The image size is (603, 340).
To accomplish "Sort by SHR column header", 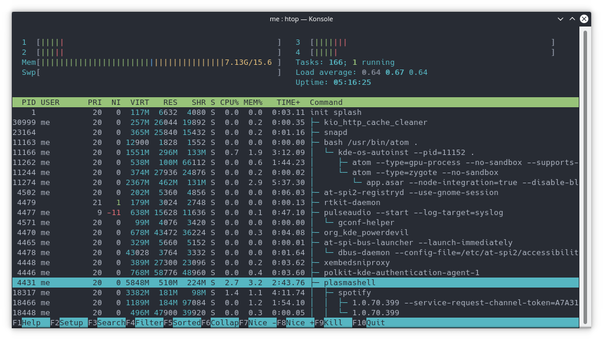I will 198,102.
